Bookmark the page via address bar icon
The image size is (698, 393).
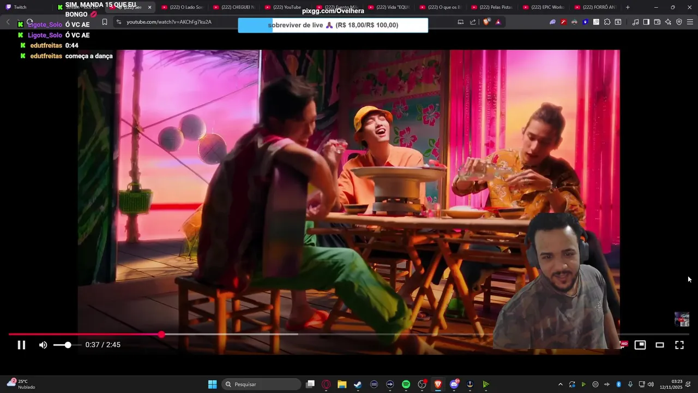pyautogui.click(x=105, y=22)
